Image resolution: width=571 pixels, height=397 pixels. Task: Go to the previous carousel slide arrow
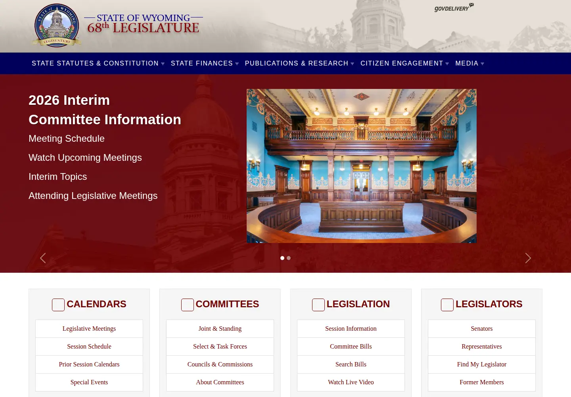(43, 258)
